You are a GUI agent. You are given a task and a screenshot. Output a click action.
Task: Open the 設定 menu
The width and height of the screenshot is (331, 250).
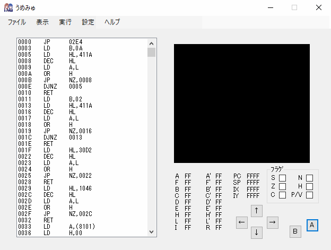[88, 22]
